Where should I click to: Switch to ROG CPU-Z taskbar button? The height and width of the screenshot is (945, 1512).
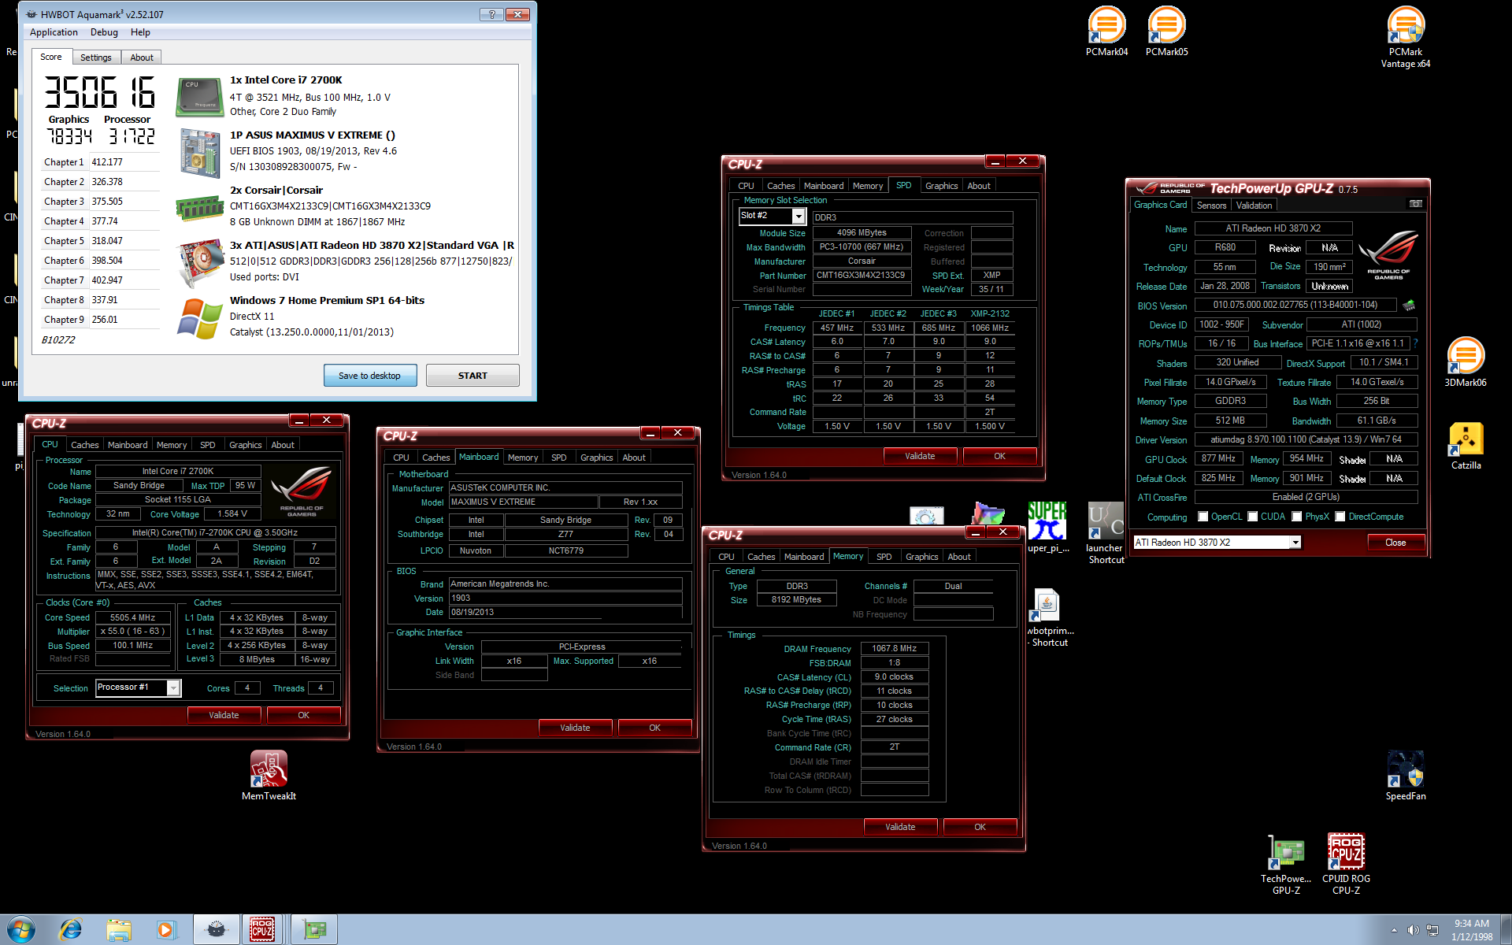pos(262,929)
